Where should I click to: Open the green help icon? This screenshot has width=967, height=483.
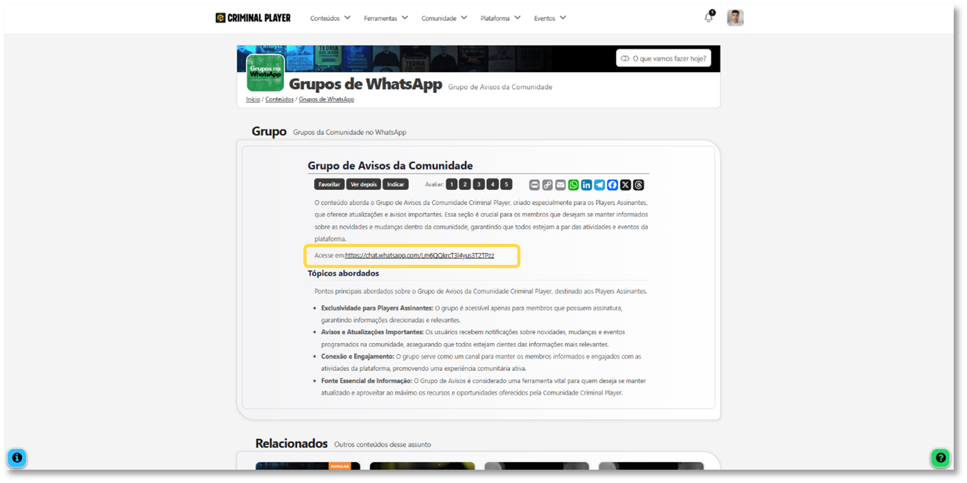(939, 458)
